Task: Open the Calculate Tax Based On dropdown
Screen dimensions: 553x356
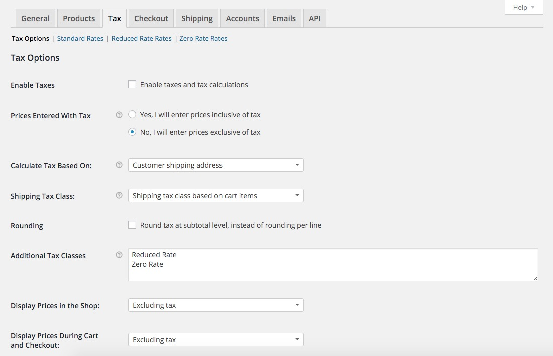Action: [215, 165]
